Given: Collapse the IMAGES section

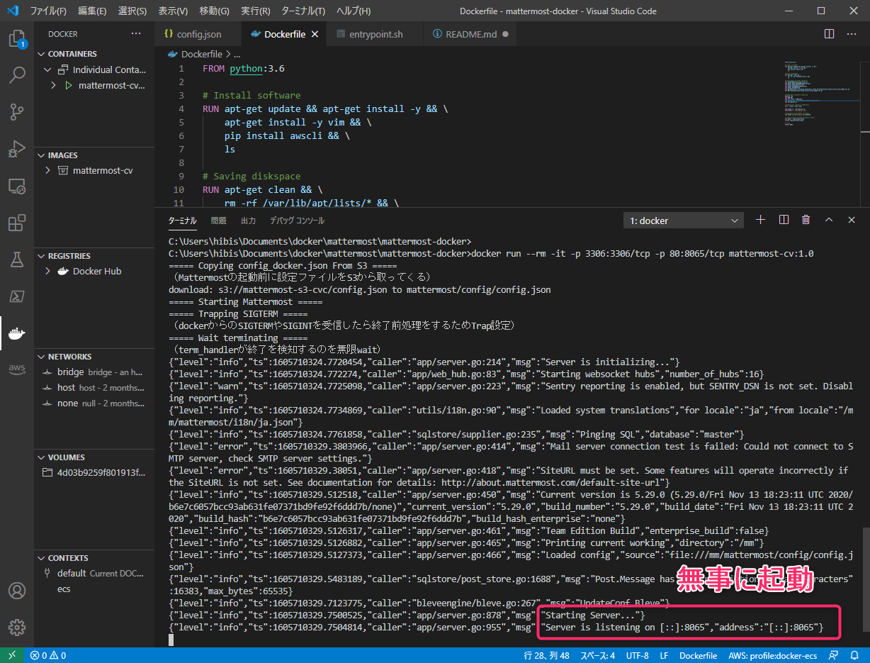Looking at the screenshot, I should [x=94, y=155].
